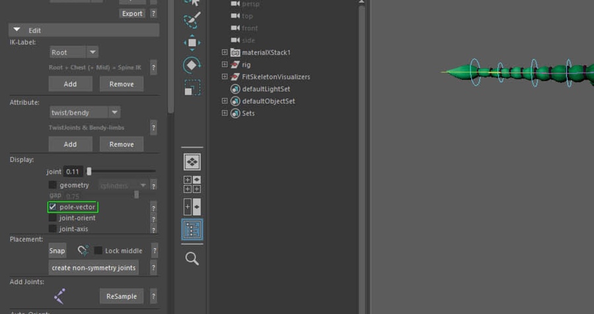Select the top camera in Outliner
This screenshot has height=314, width=594.
tap(247, 16)
